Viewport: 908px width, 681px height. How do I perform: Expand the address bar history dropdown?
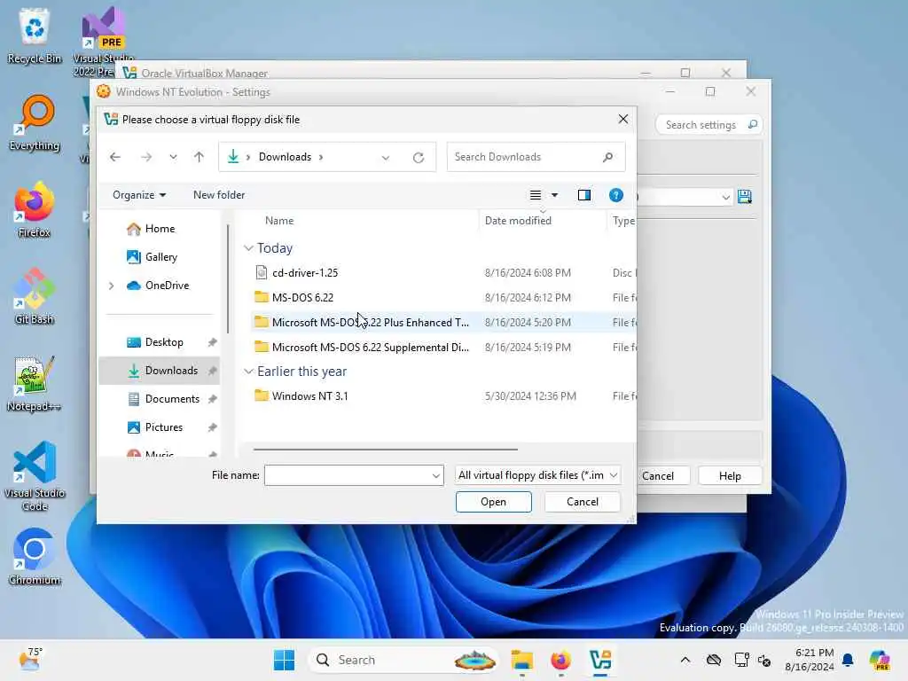click(386, 158)
